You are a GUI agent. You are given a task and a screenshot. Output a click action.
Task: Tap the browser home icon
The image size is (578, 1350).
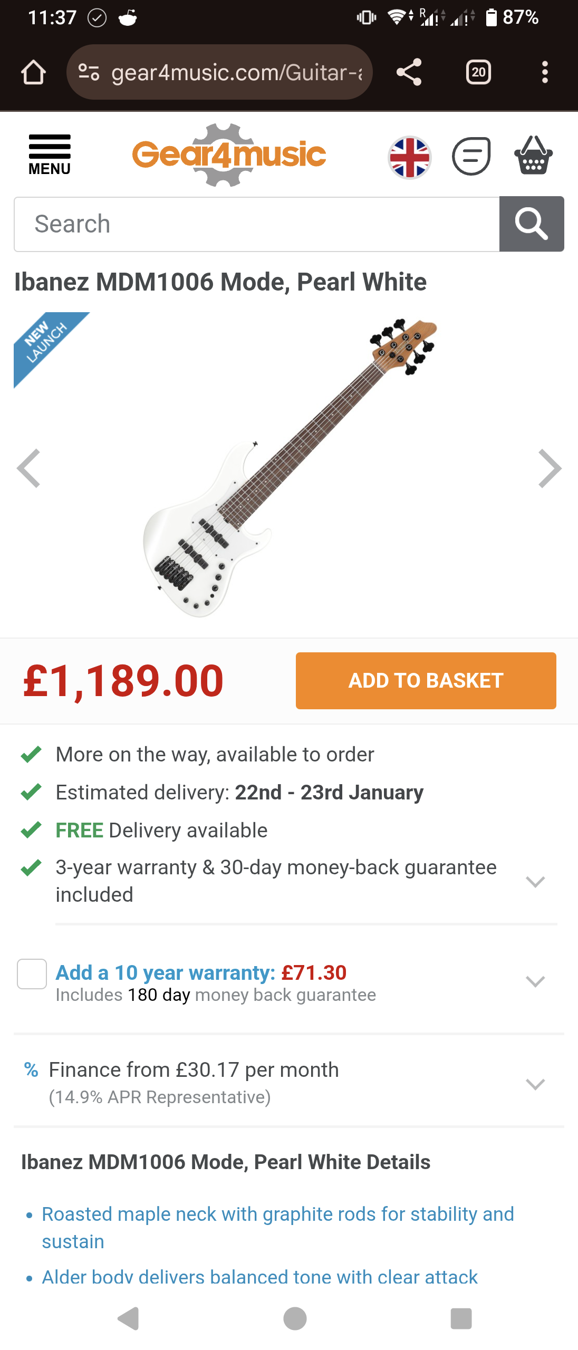(33, 72)
